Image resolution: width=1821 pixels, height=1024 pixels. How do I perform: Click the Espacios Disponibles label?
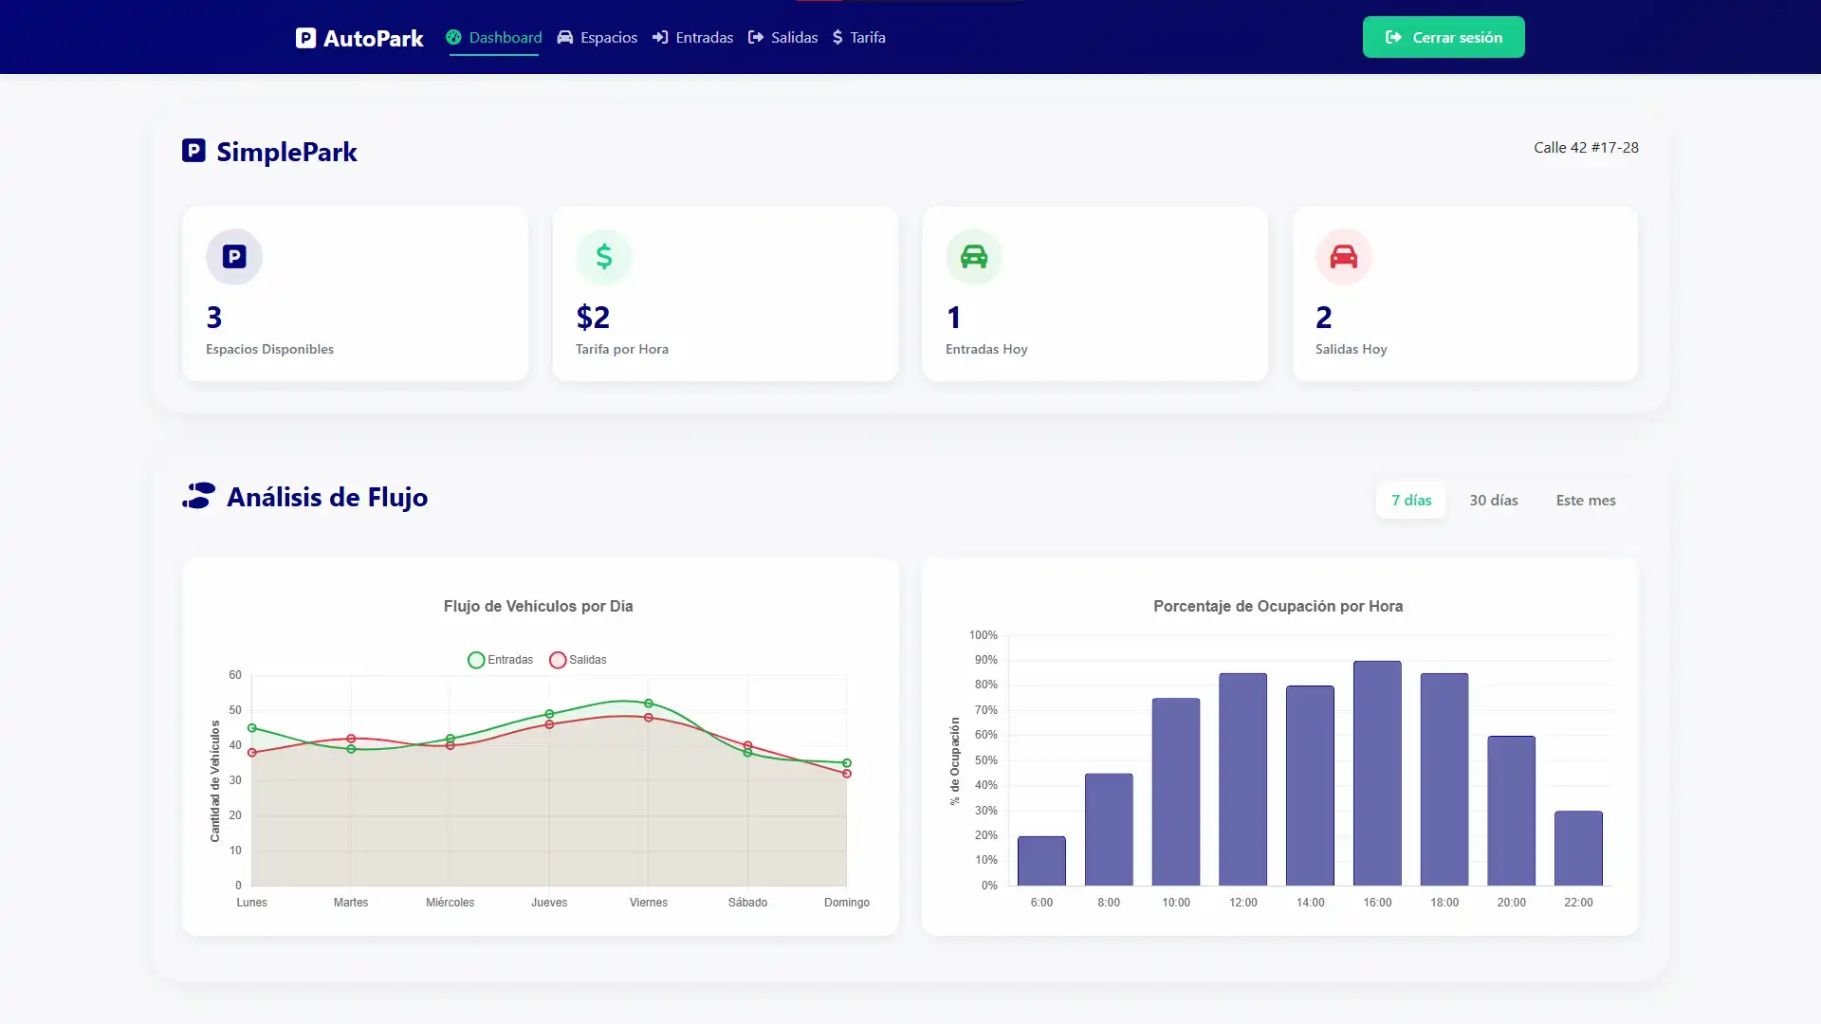[x=269, y=349]
